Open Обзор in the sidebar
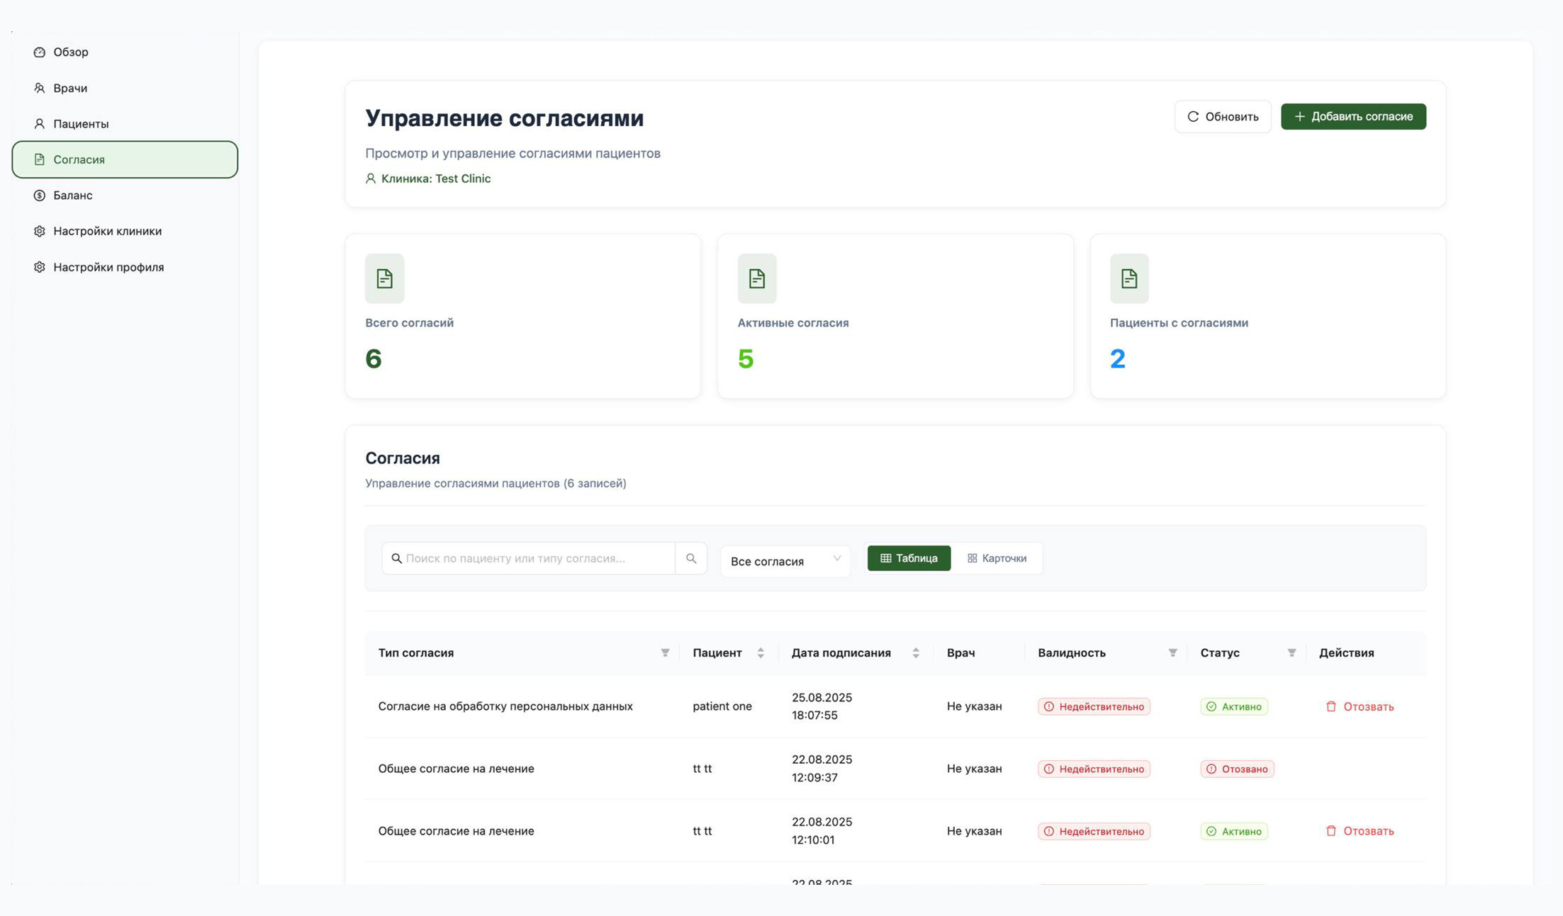Image resolution: width=1563 pixels, height=916 pixels. tap(70, 52)
